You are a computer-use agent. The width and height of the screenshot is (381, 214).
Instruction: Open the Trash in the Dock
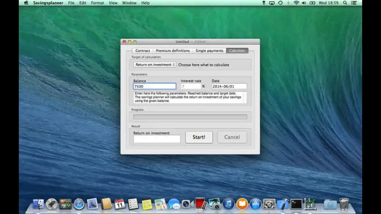click(x=344, y=204)
